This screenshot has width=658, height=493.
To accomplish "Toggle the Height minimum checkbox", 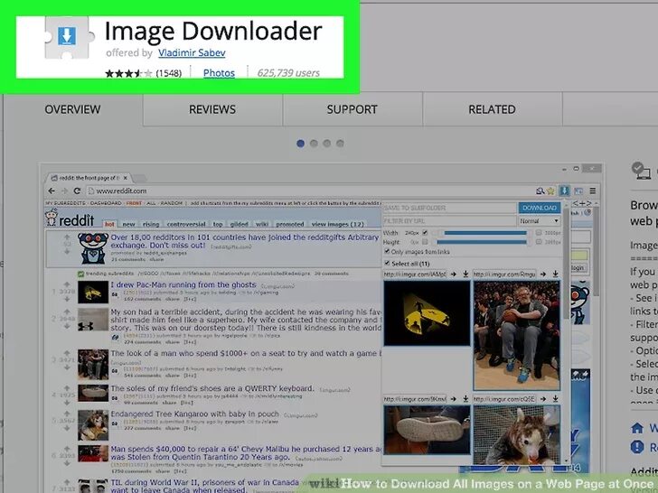I will tap(425, 242).
